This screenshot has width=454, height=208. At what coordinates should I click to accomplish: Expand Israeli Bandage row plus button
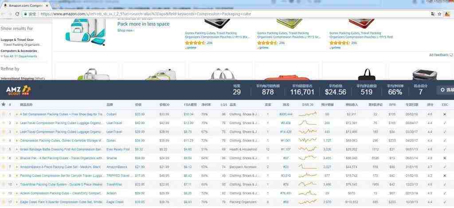tap(17, 149)
